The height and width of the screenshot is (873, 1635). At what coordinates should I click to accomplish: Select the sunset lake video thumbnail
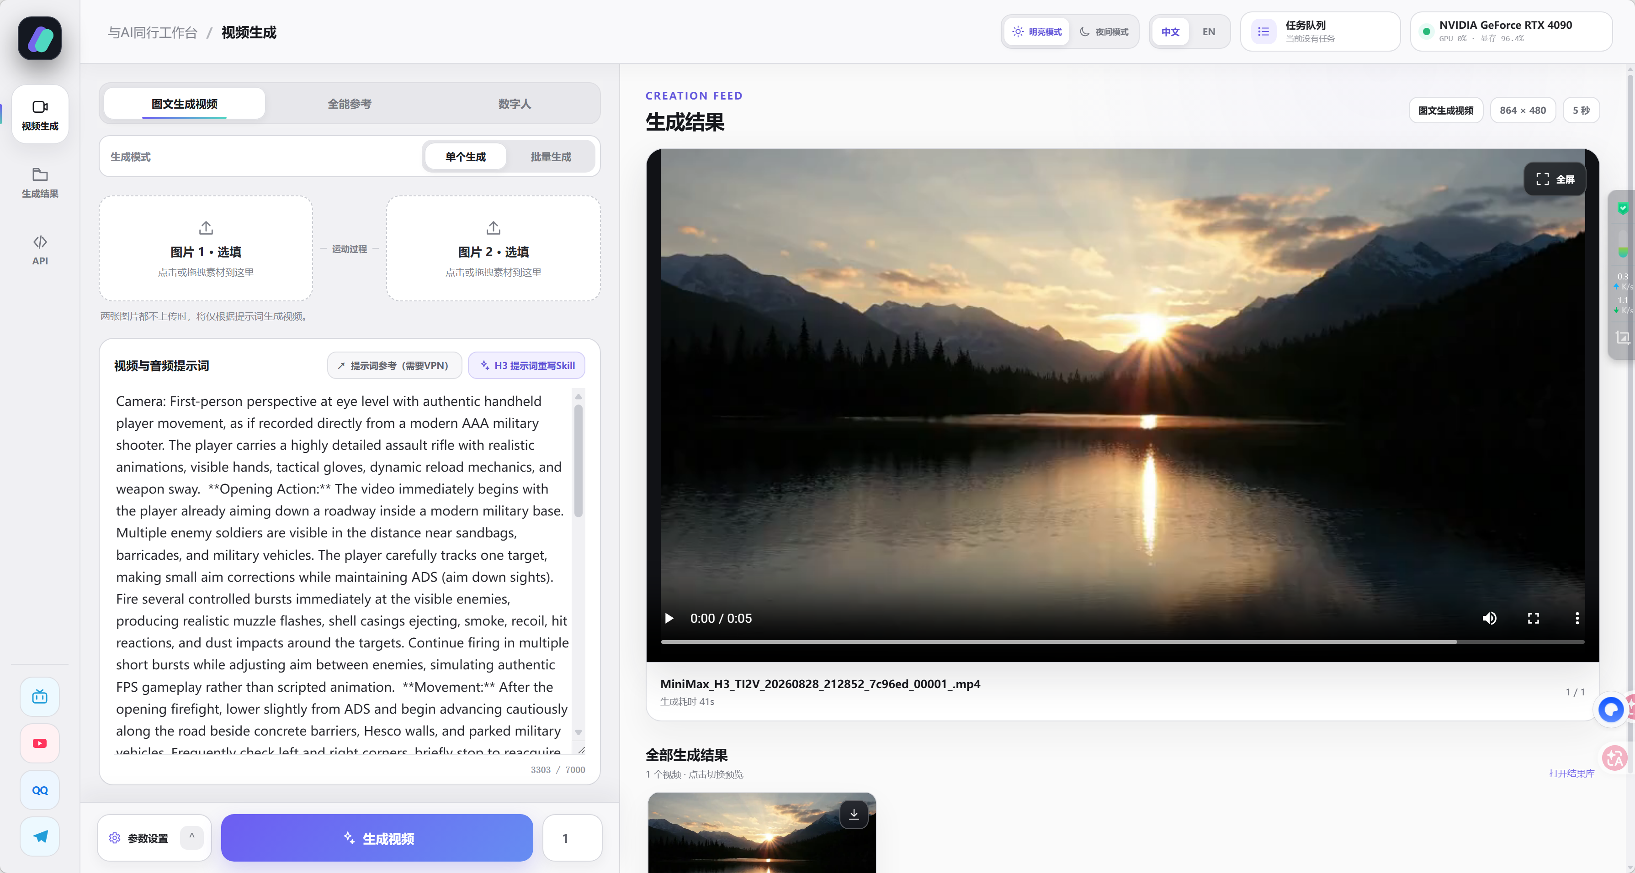[x=762, y=832]
